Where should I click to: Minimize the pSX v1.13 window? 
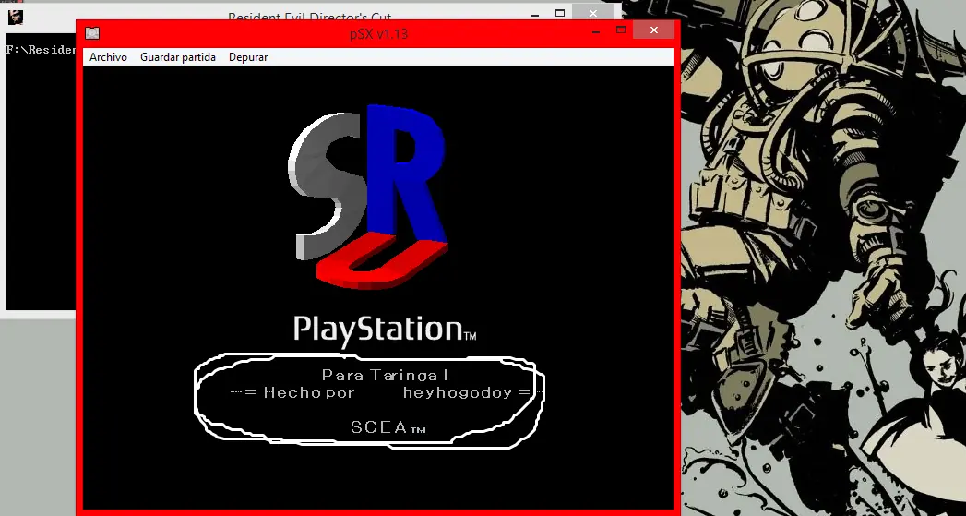coord(596,30)
